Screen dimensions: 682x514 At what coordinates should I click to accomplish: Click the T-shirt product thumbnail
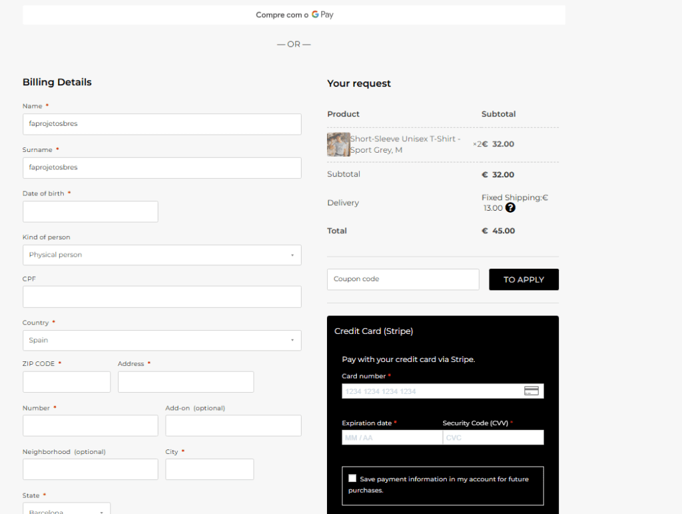click(338, 144)
